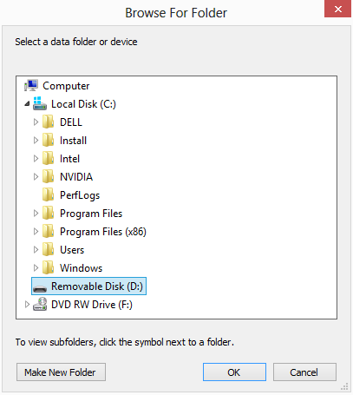Screen dimensions: 353x395
Task: Click the Windows folder icon
Action: click(x=48, y=267)
